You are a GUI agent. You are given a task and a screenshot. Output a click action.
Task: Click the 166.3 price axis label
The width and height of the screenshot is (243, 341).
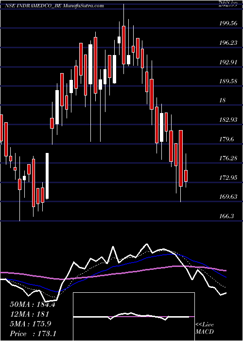pyautogui.click(x=226, y=216)
